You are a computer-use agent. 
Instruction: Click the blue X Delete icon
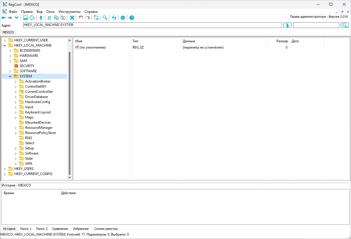72,18
